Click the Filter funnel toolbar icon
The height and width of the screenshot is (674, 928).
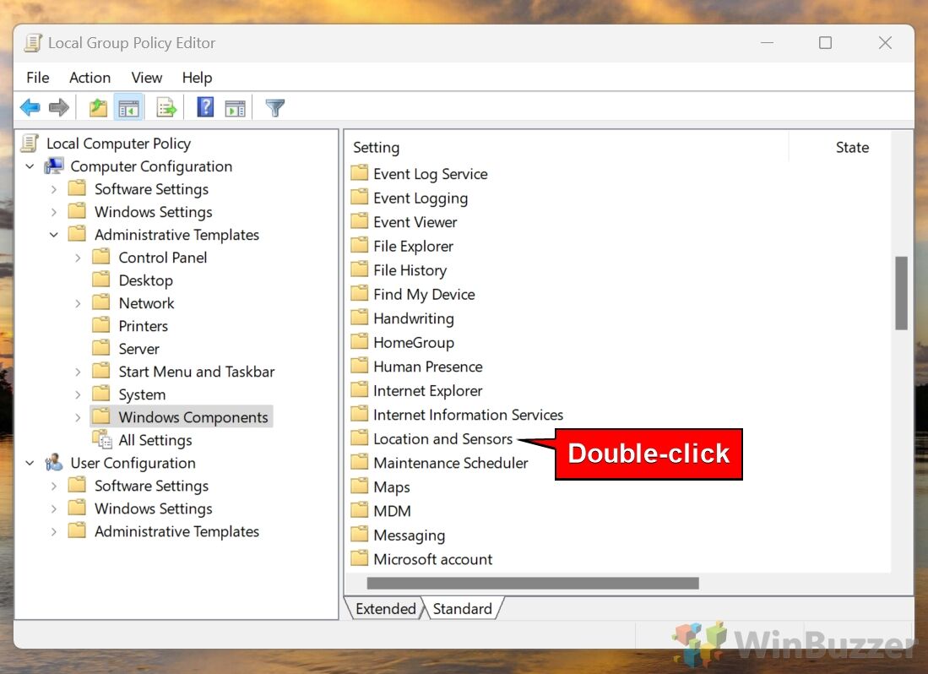click(x=274, y=107)
